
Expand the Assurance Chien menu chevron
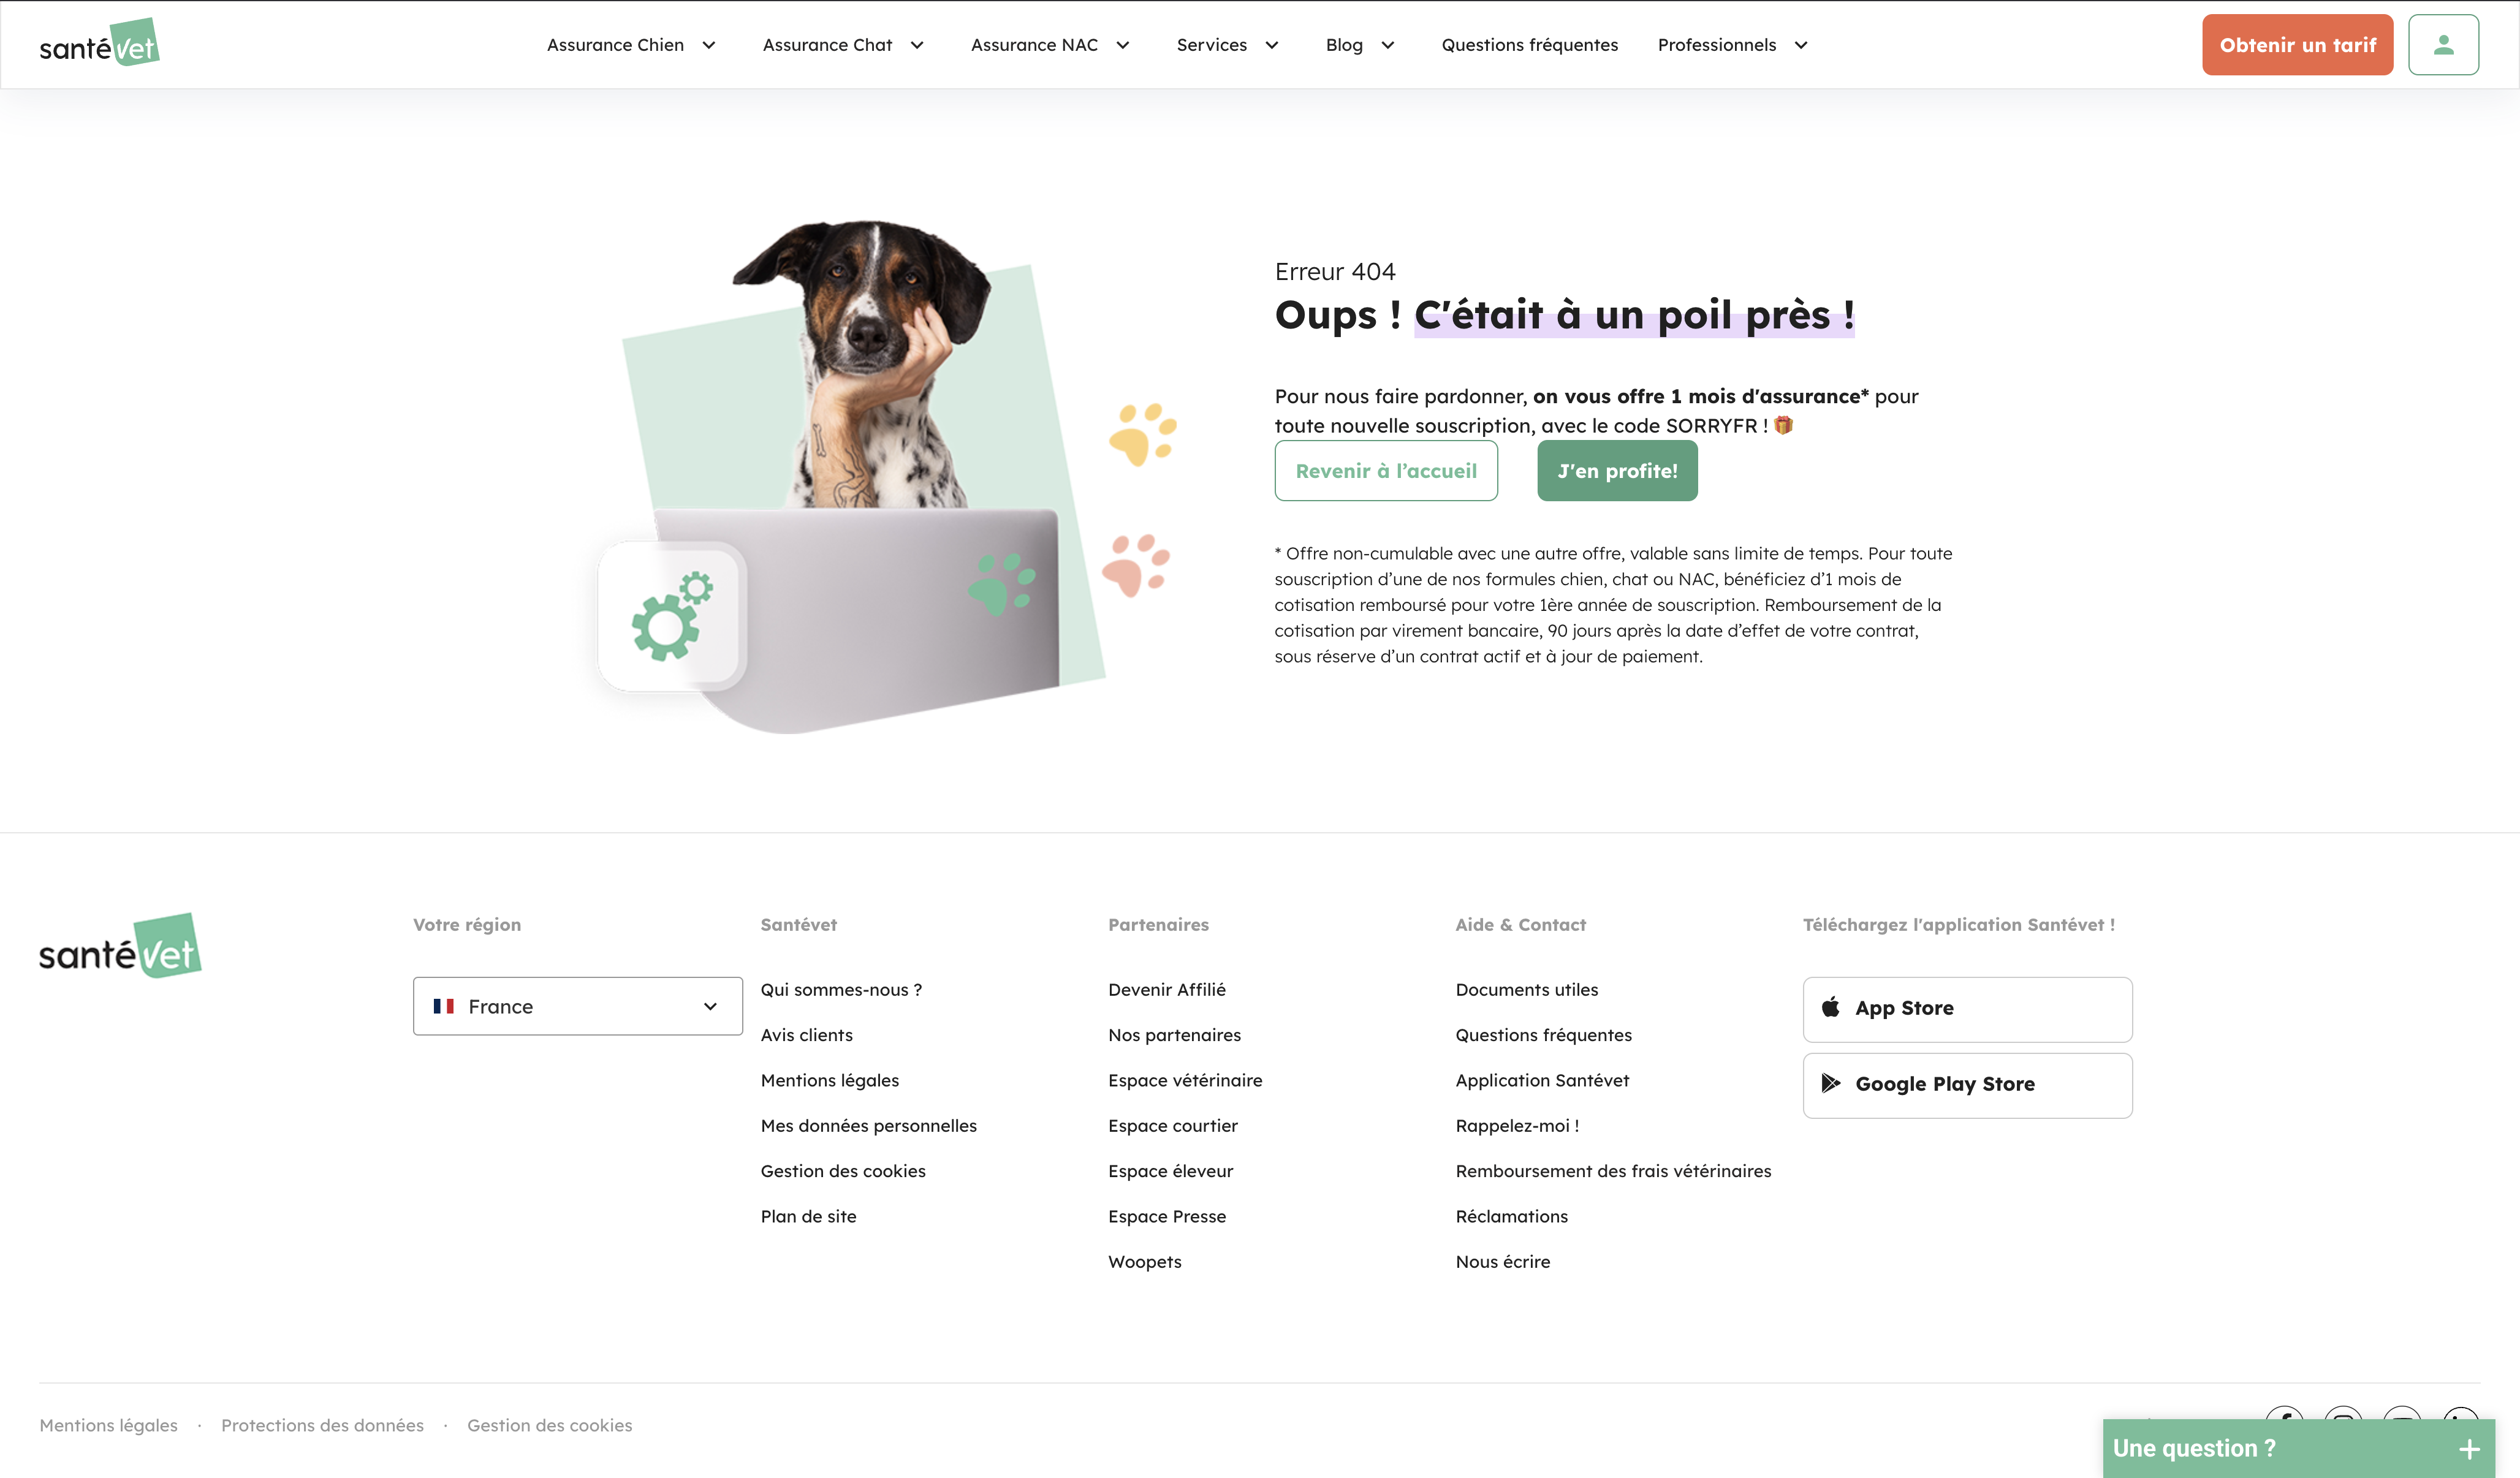tap(709, 45)
